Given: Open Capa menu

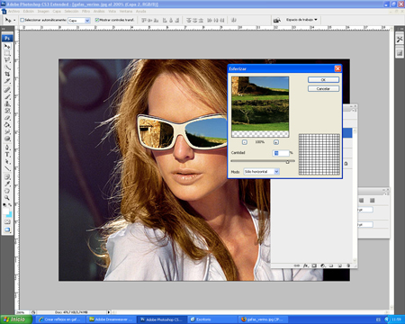Looking at the screenshot, I should 57,11.
